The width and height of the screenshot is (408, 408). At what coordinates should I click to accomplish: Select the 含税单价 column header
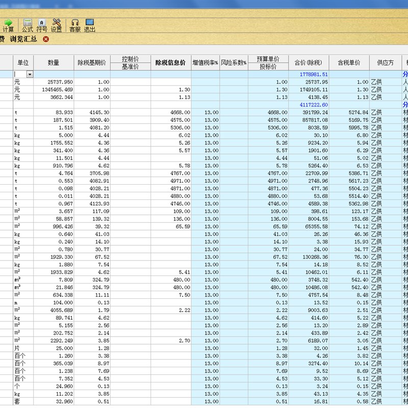(x=349, y=63)
